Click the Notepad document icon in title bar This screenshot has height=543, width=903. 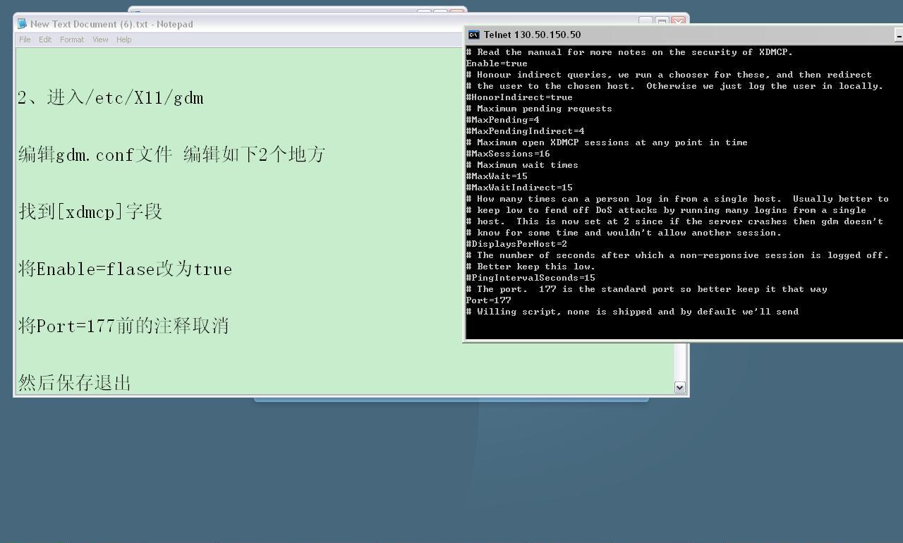coord(22,24)
